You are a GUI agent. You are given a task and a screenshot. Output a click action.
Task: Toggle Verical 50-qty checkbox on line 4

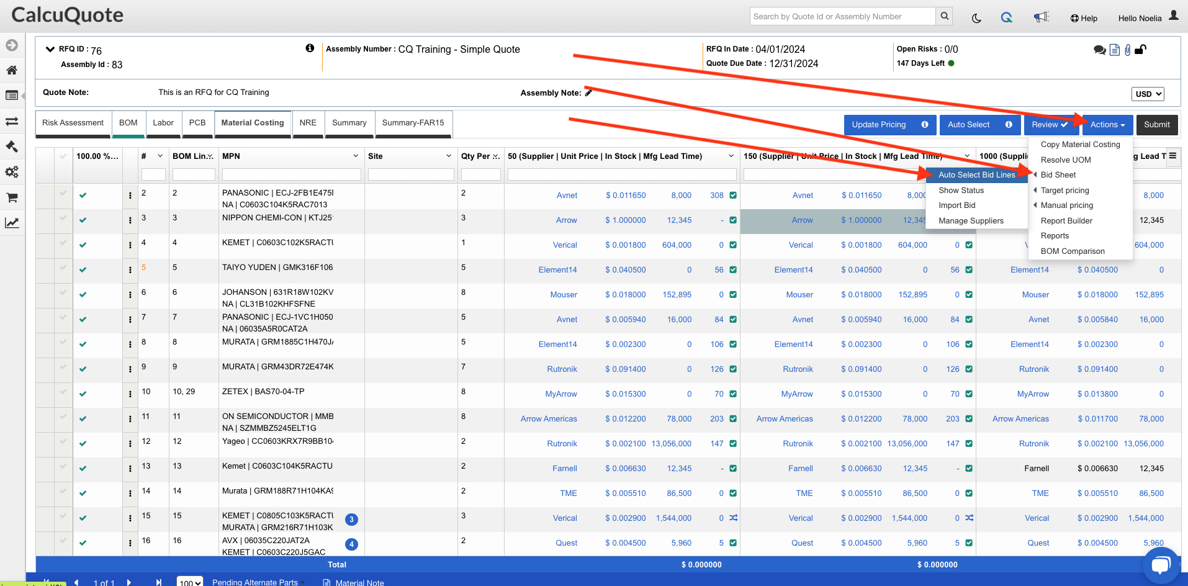click(x=733, y=245)
